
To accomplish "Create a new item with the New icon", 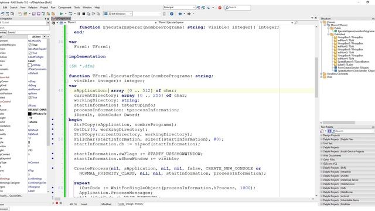I will coord(20,14).
